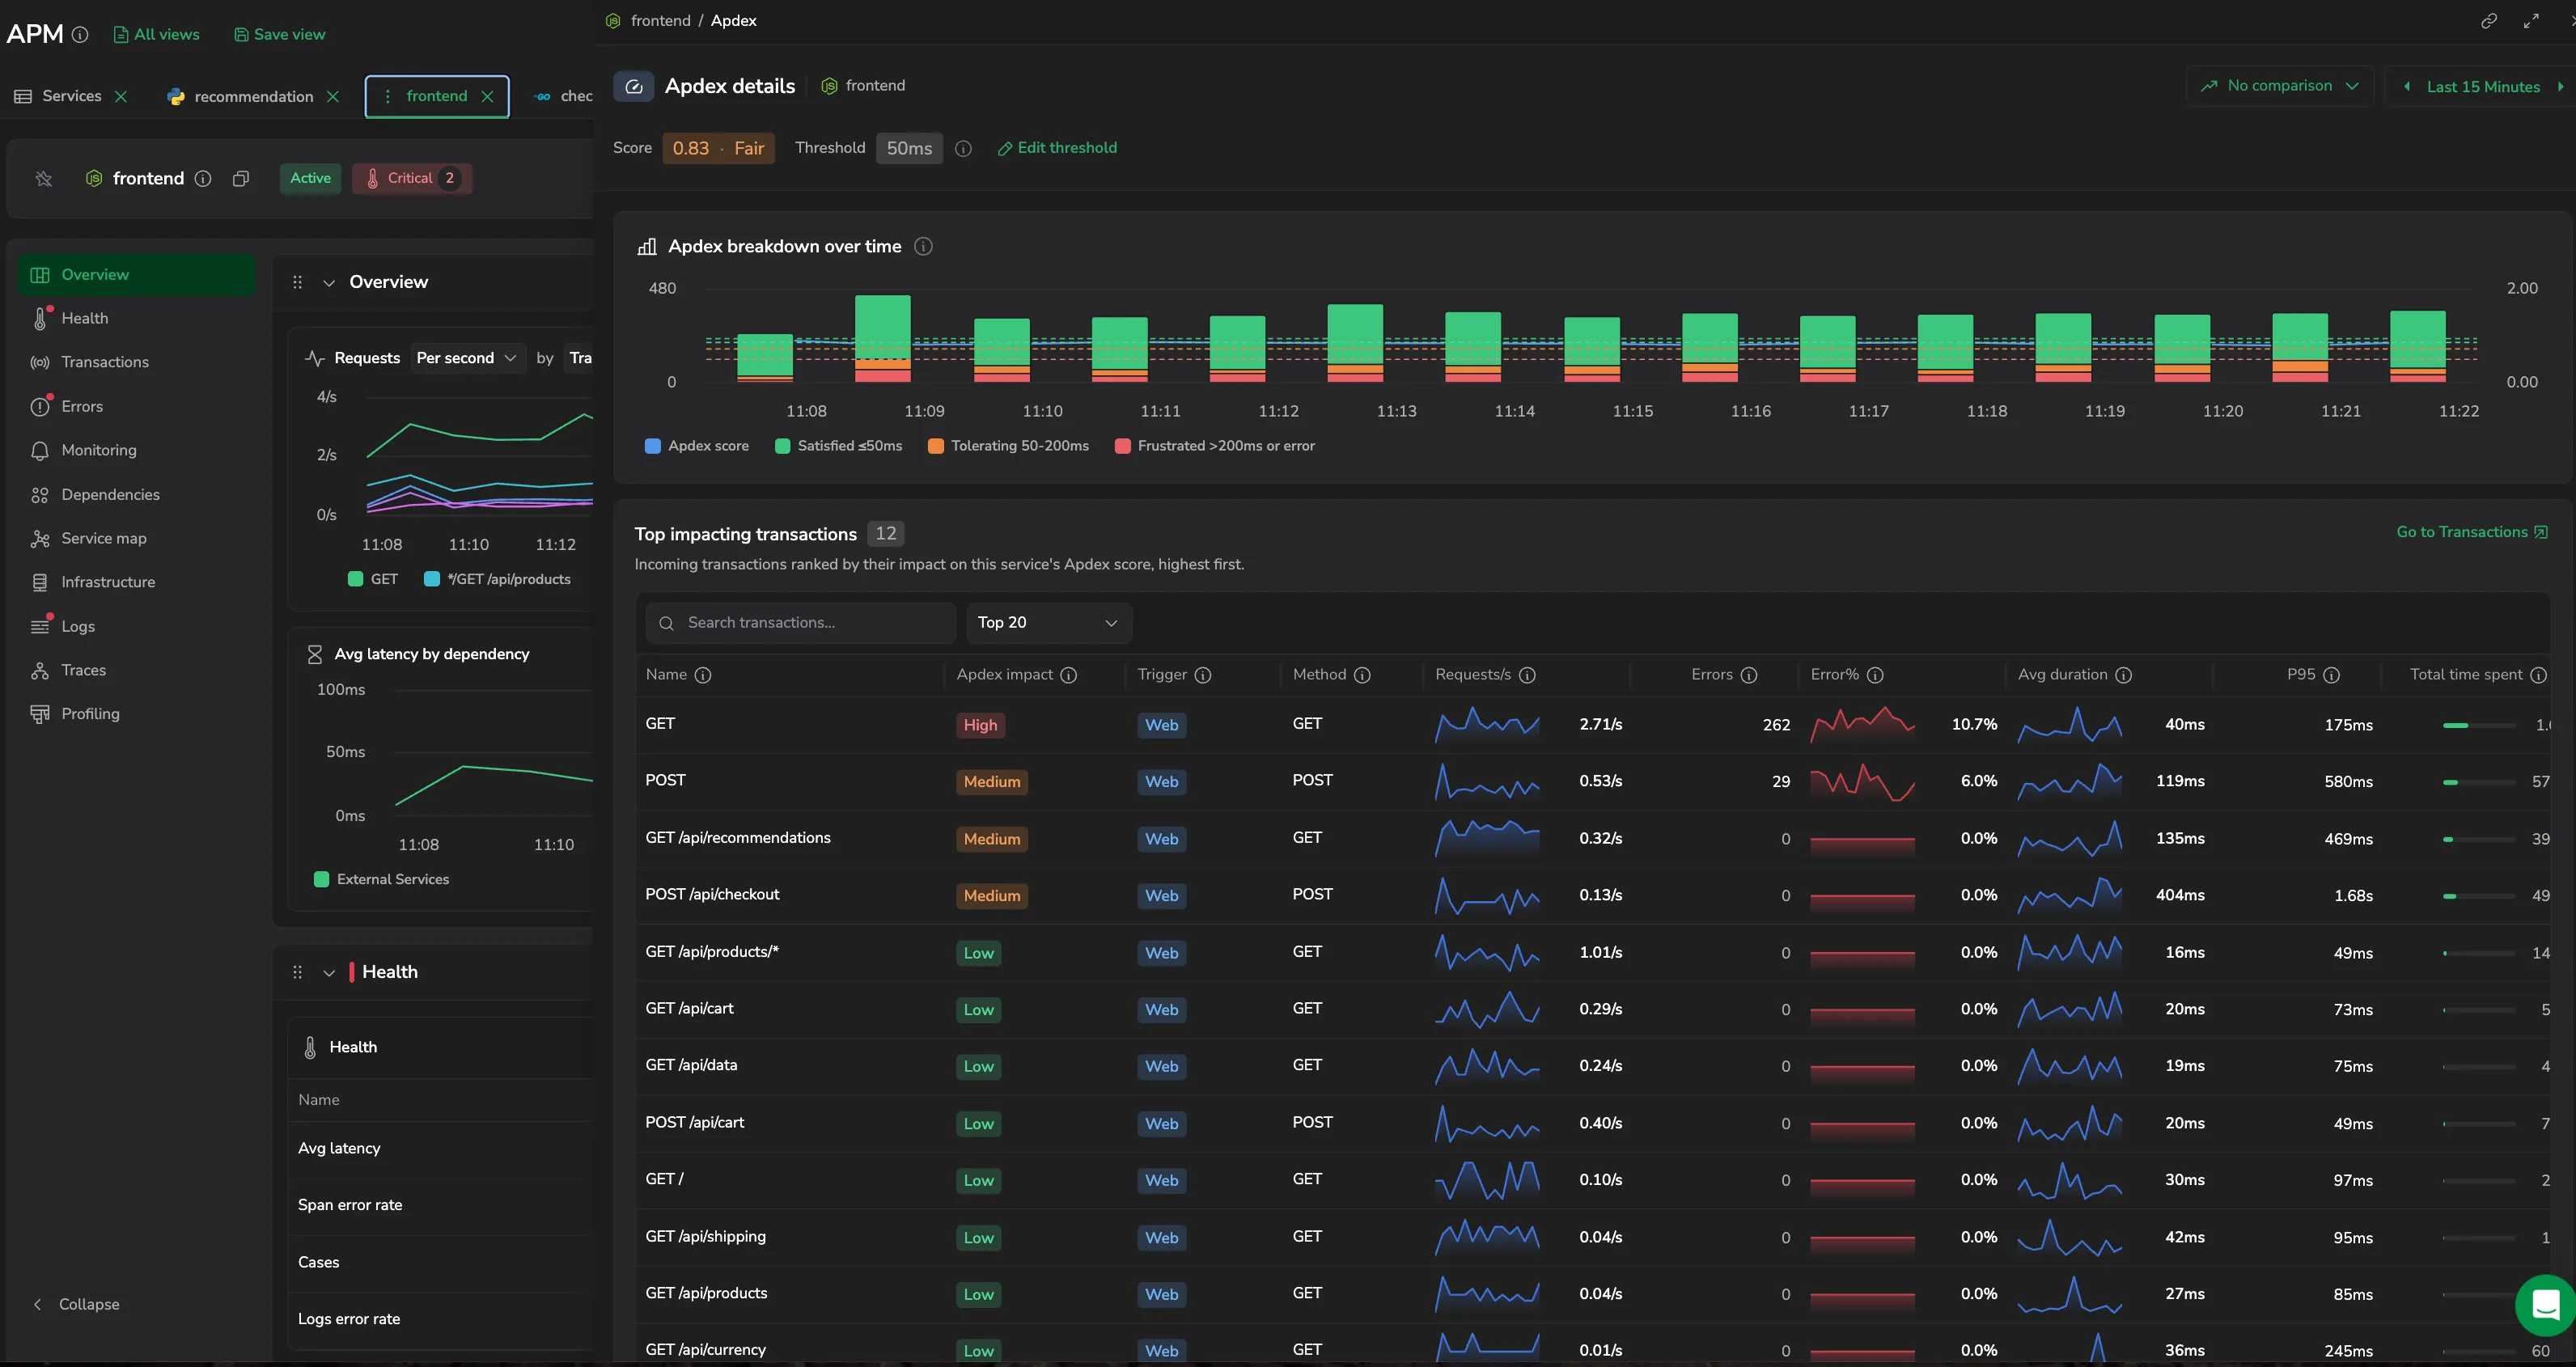The width and height of the screenshot is (2576, 1367).
Task: Click the POST /api/checkout transaction row name
Action: click(712, 894)
